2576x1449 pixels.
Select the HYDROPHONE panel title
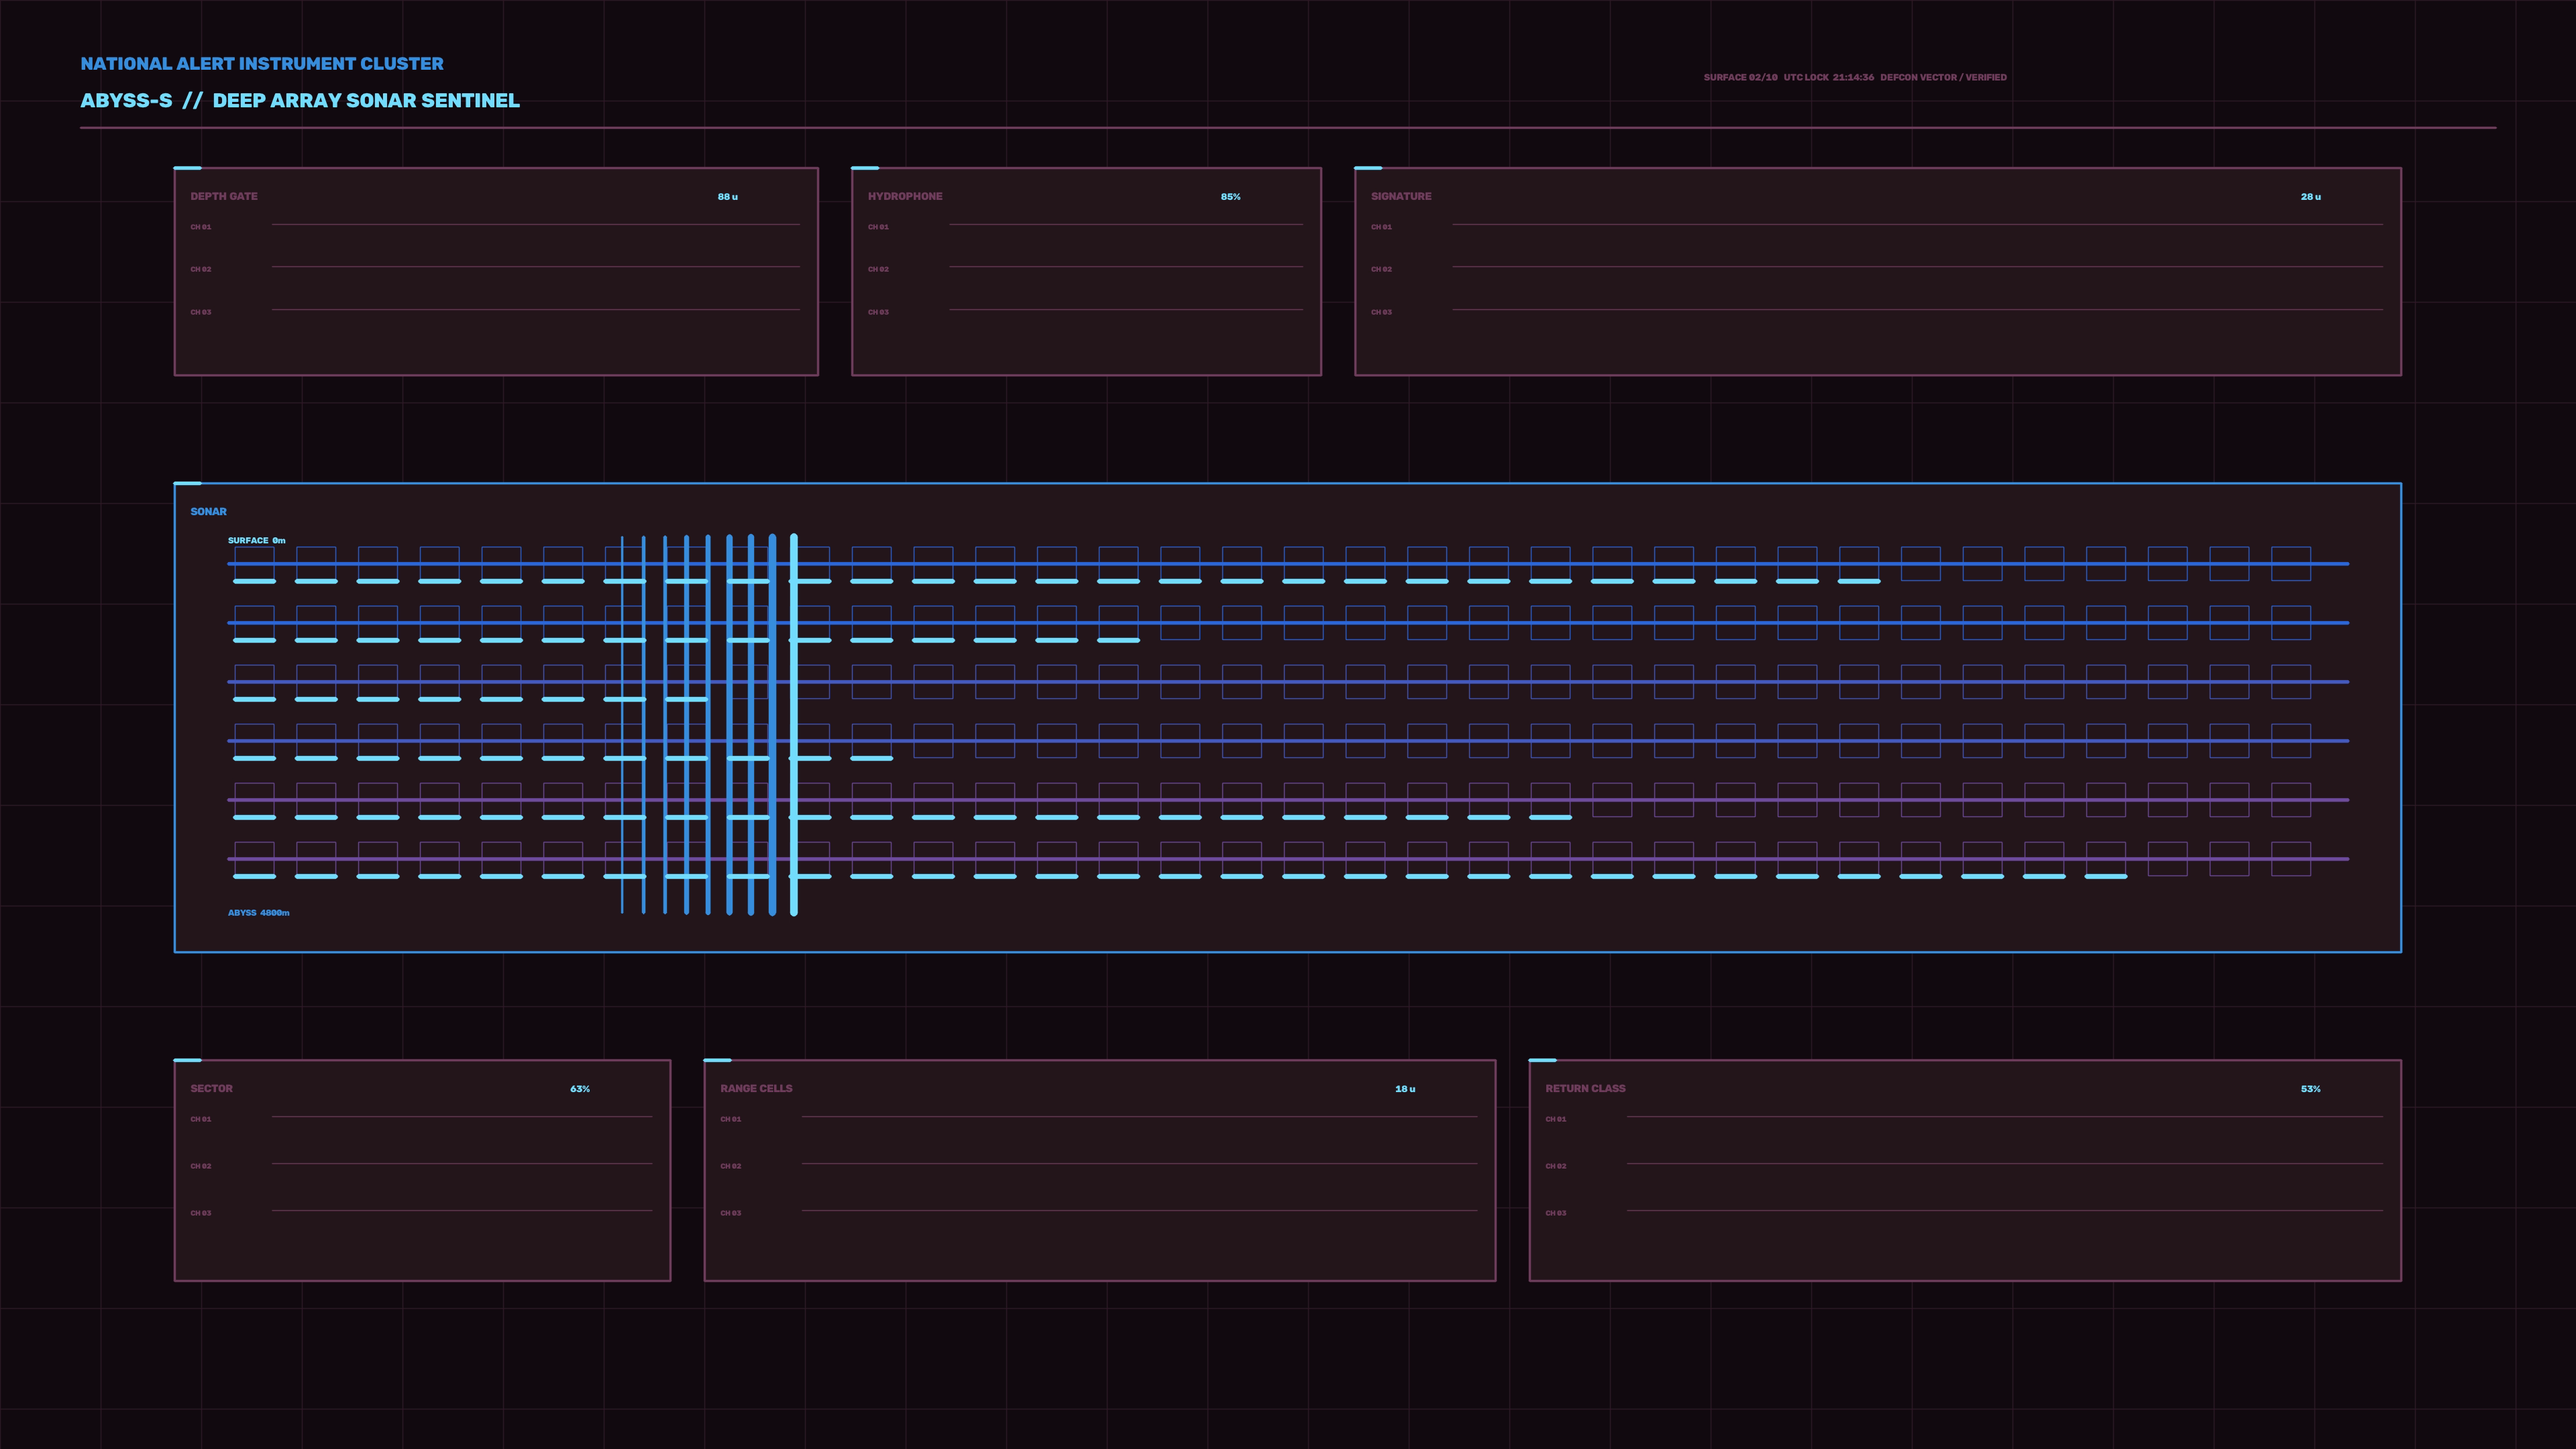(905, 196)
